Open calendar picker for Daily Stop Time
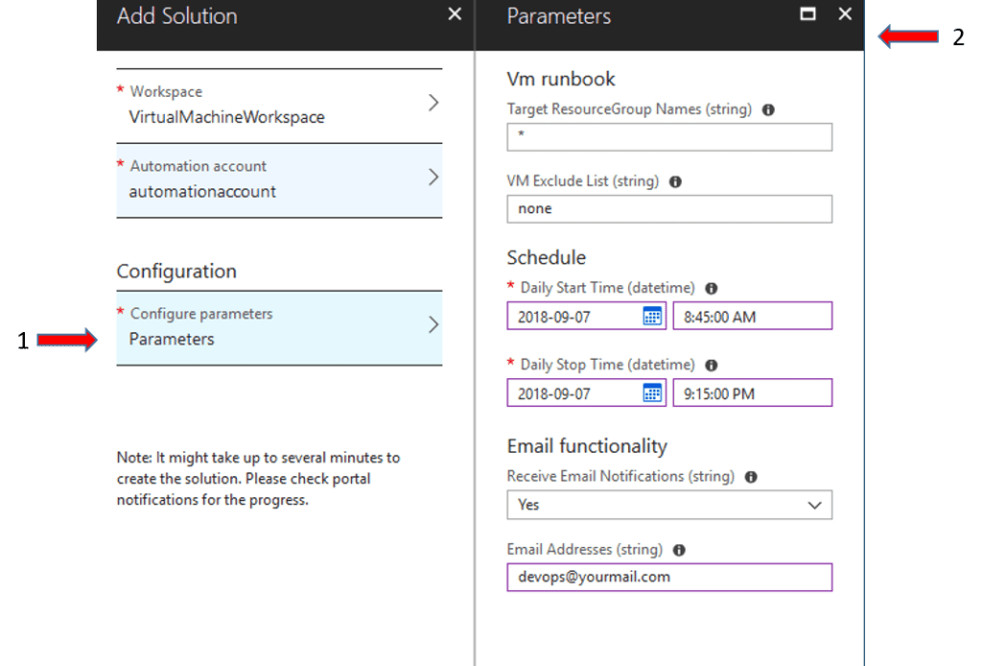This screenshot has height=666, width=982. point(653,392)
